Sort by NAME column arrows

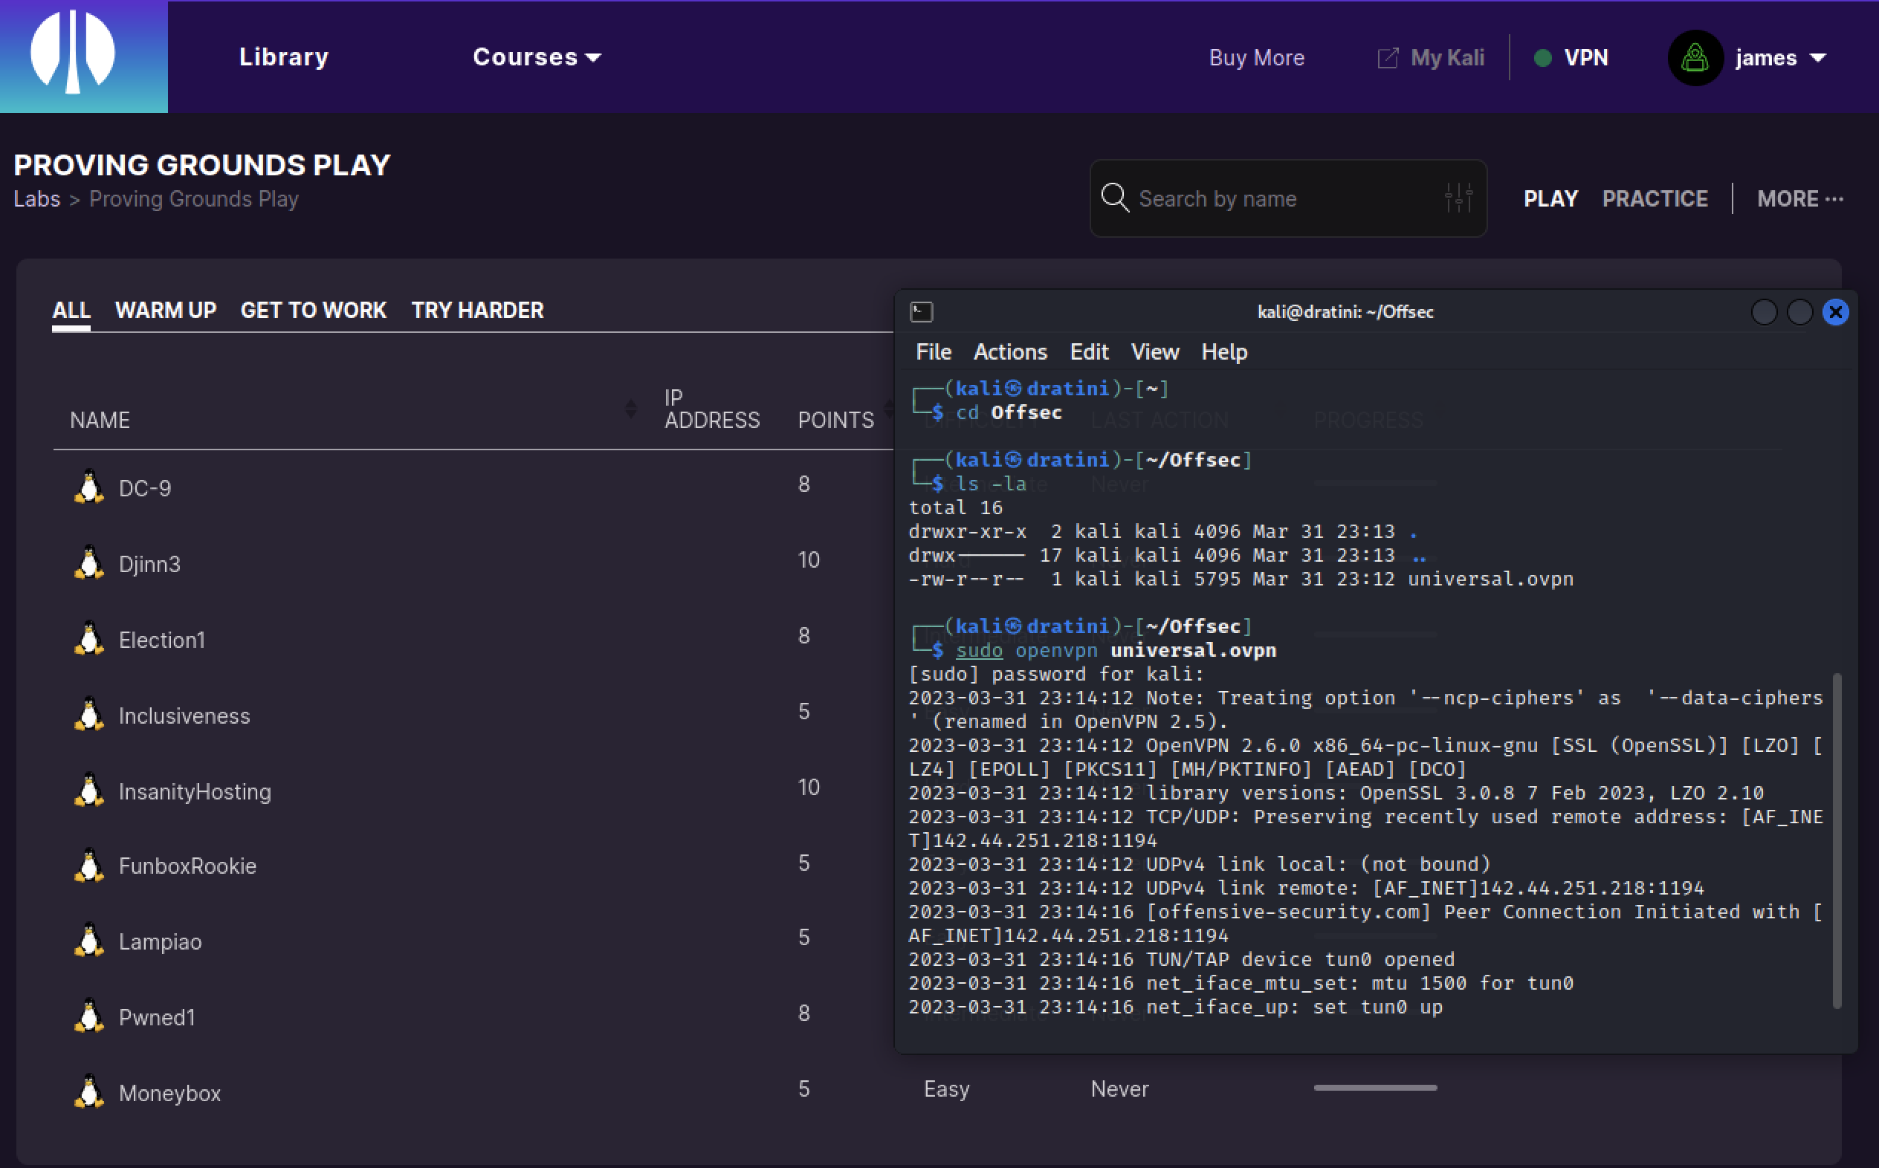pos(630,409)
